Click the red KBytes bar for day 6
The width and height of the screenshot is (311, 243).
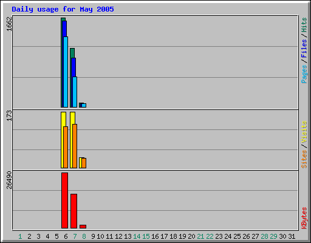click(x=64, y=200)
